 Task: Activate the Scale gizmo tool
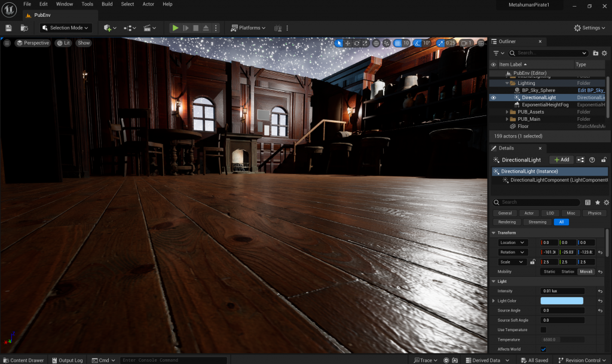coord(365,43)
